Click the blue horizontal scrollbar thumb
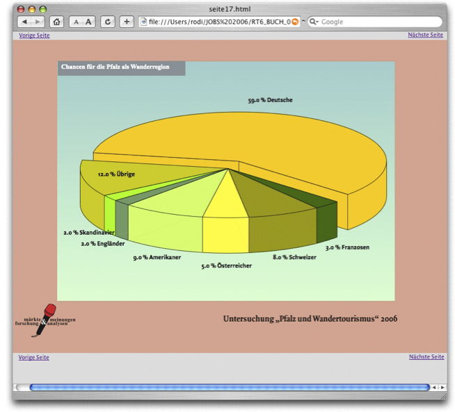Image resolution: width=455 pixels, height=412 pixels. [230, 387]
